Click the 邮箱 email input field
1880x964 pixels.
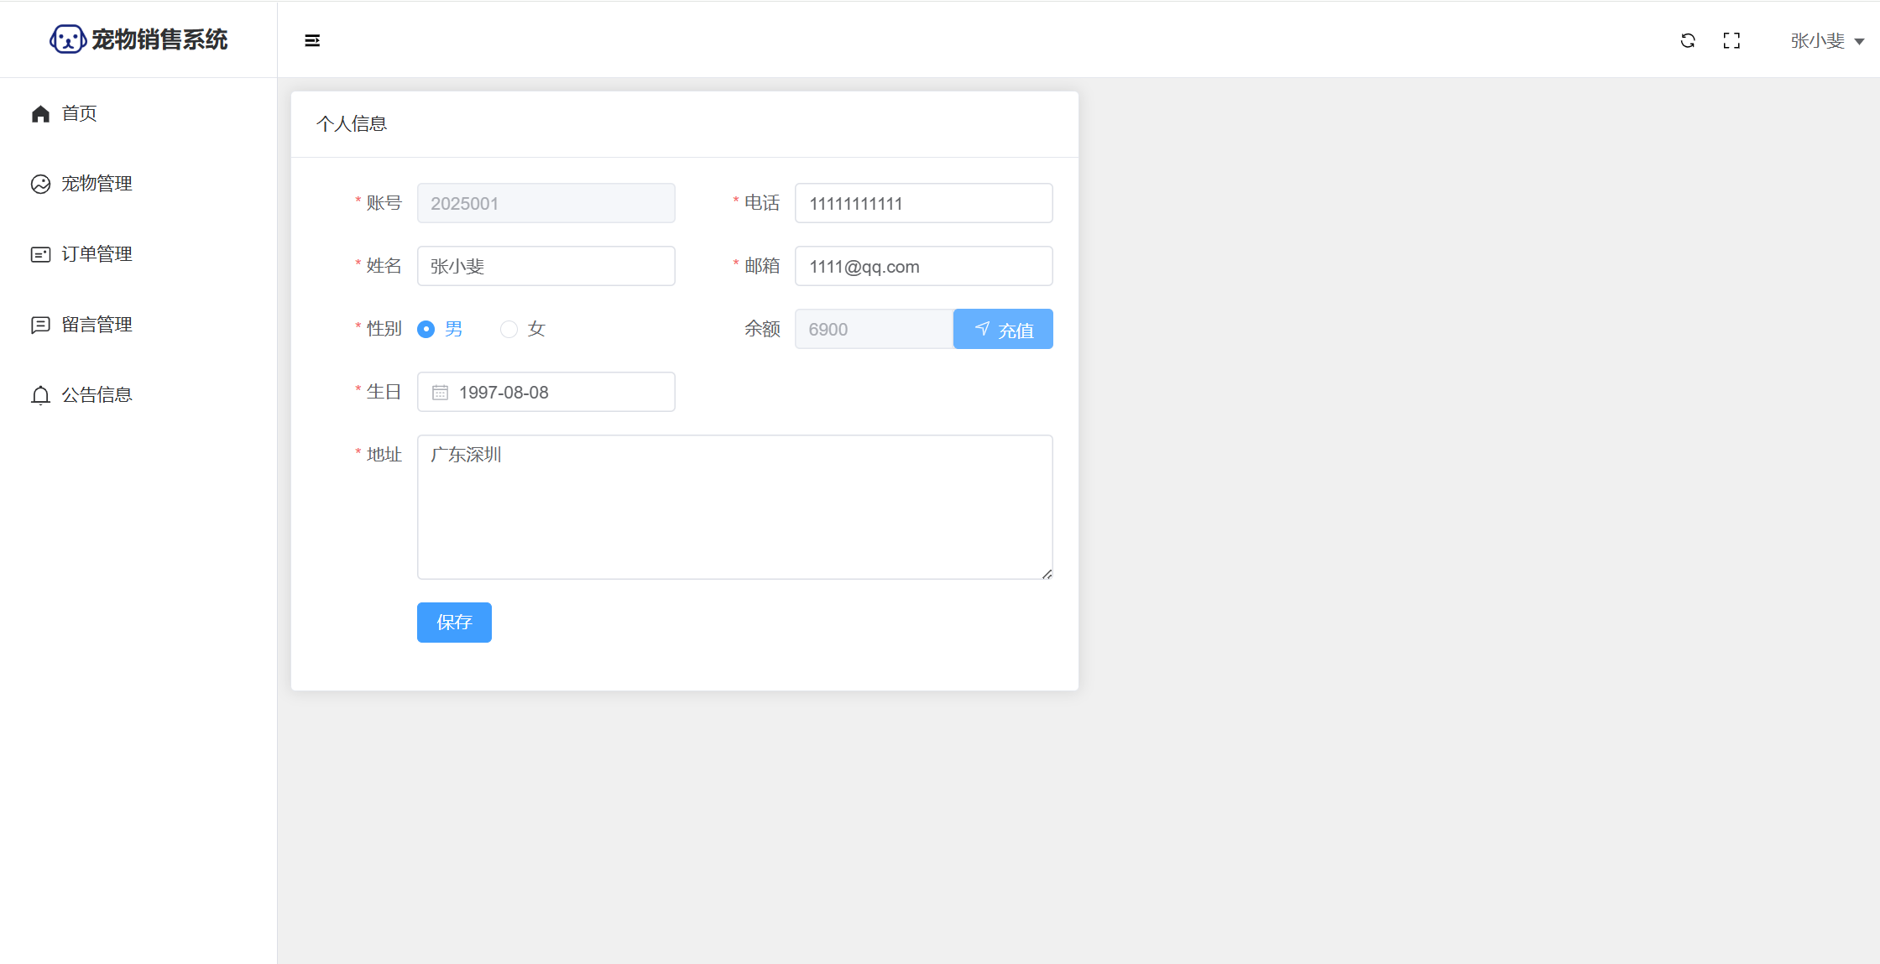(923, 266)
